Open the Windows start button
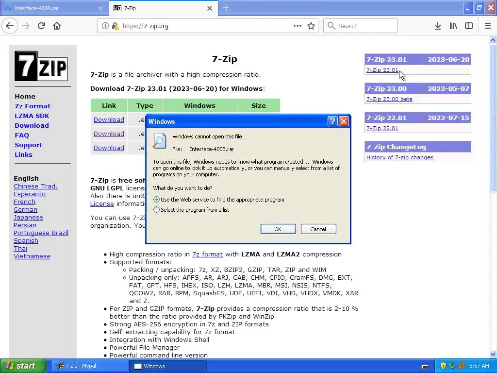This screenshot has width=497, height=373. (23, 366)
